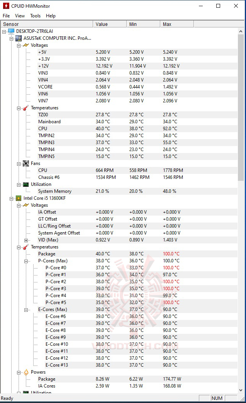Image resolution: width=246 pixels, height=403 pixels.
Task: Click the motherboard Voltages lightning icon
Action: (x=25, y=45)
